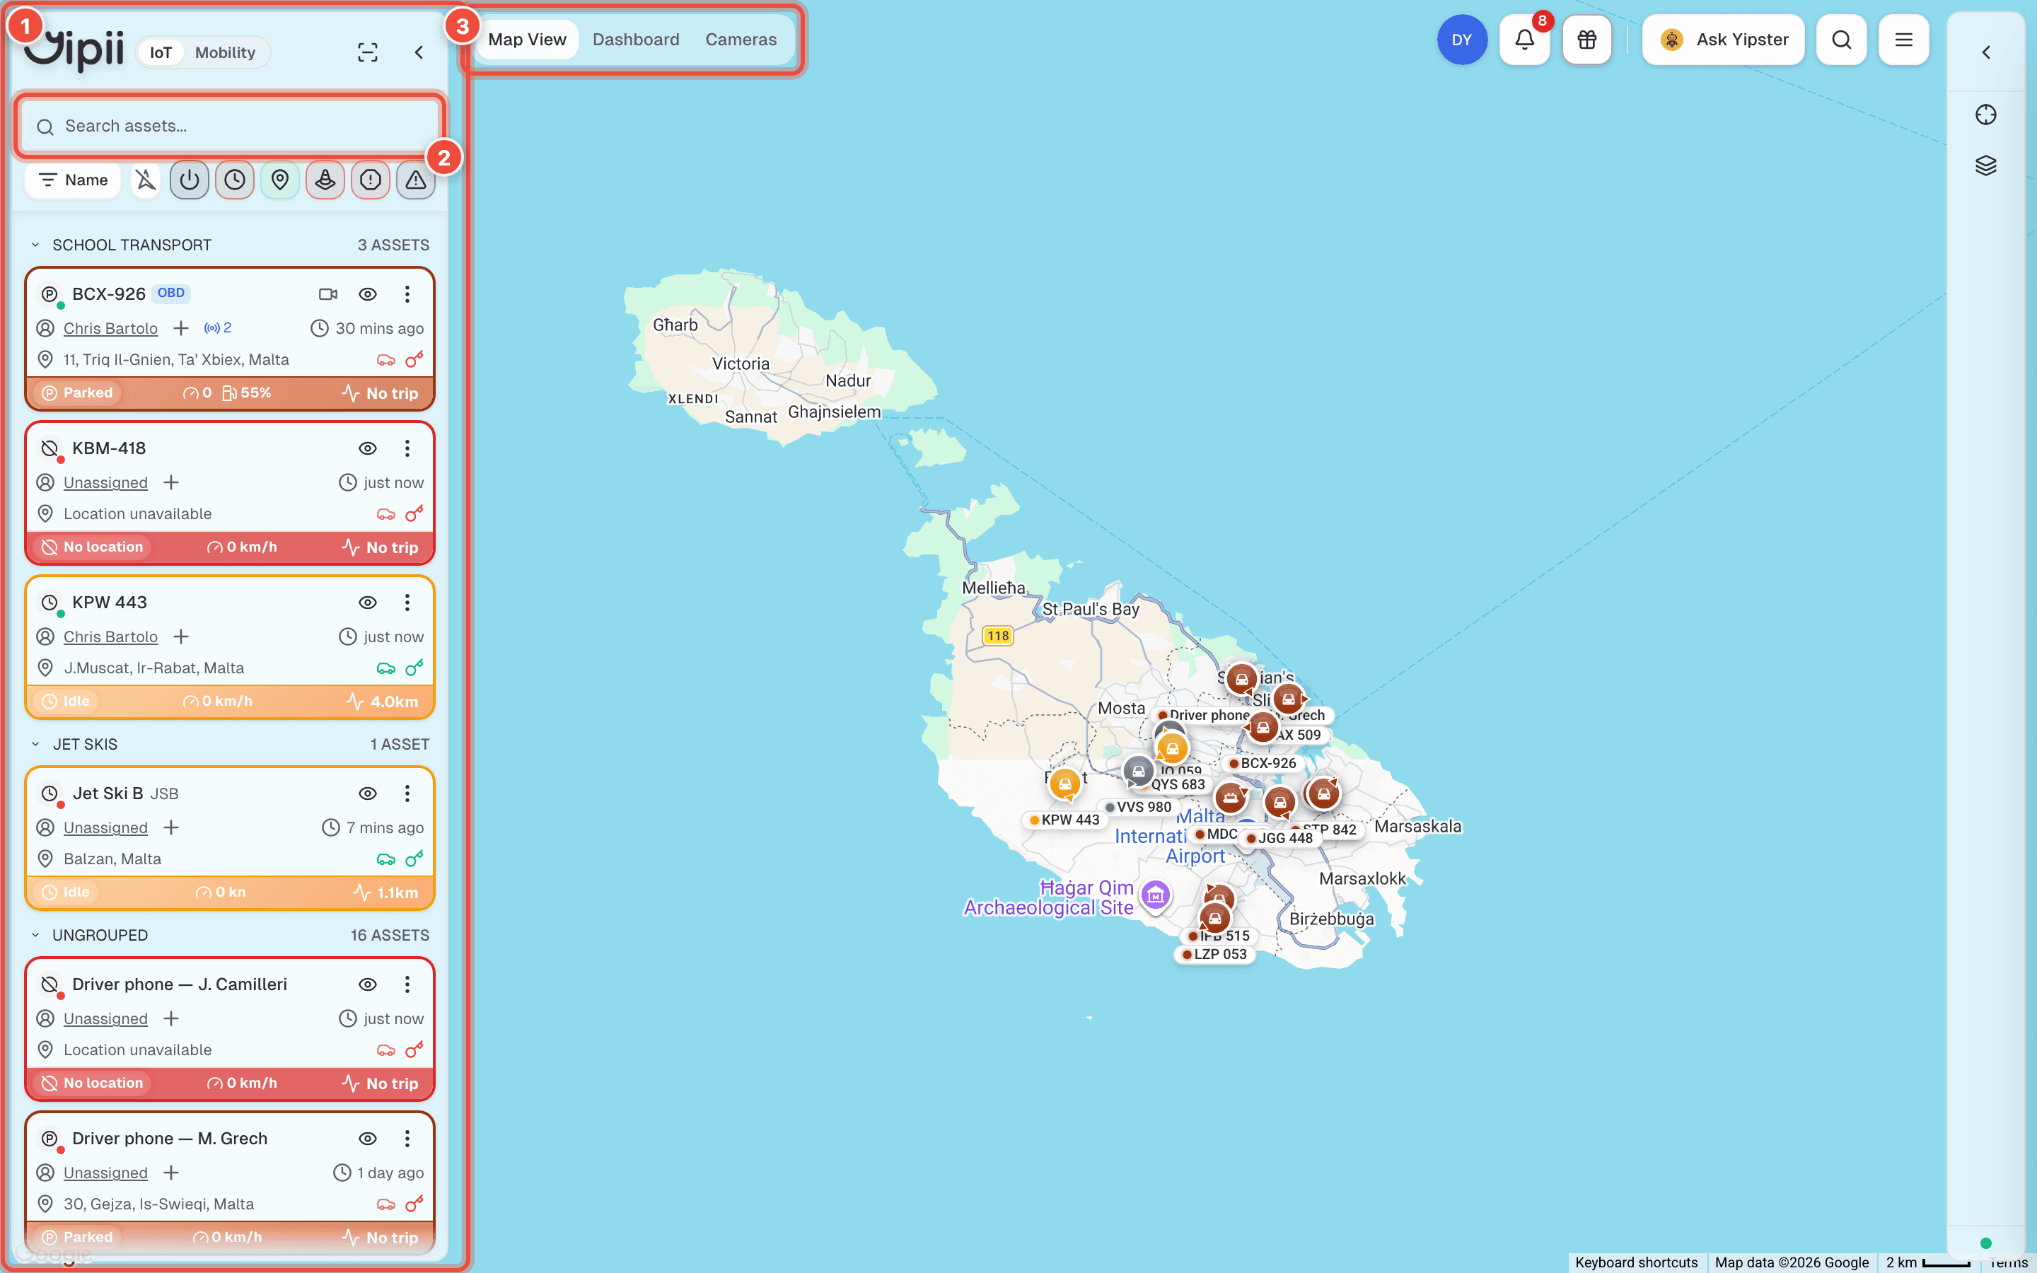
Task: Collapse the left asset sidebar
Action: 419,52
